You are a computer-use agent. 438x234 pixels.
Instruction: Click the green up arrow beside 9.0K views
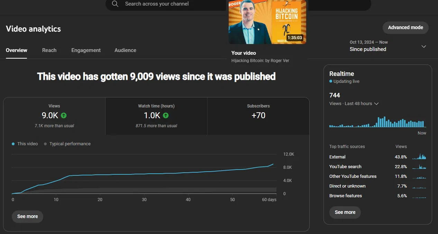point(64,115)
